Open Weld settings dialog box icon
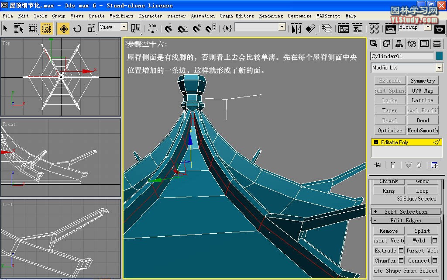This screenshot has width=447, height=280. coord(435,241)
